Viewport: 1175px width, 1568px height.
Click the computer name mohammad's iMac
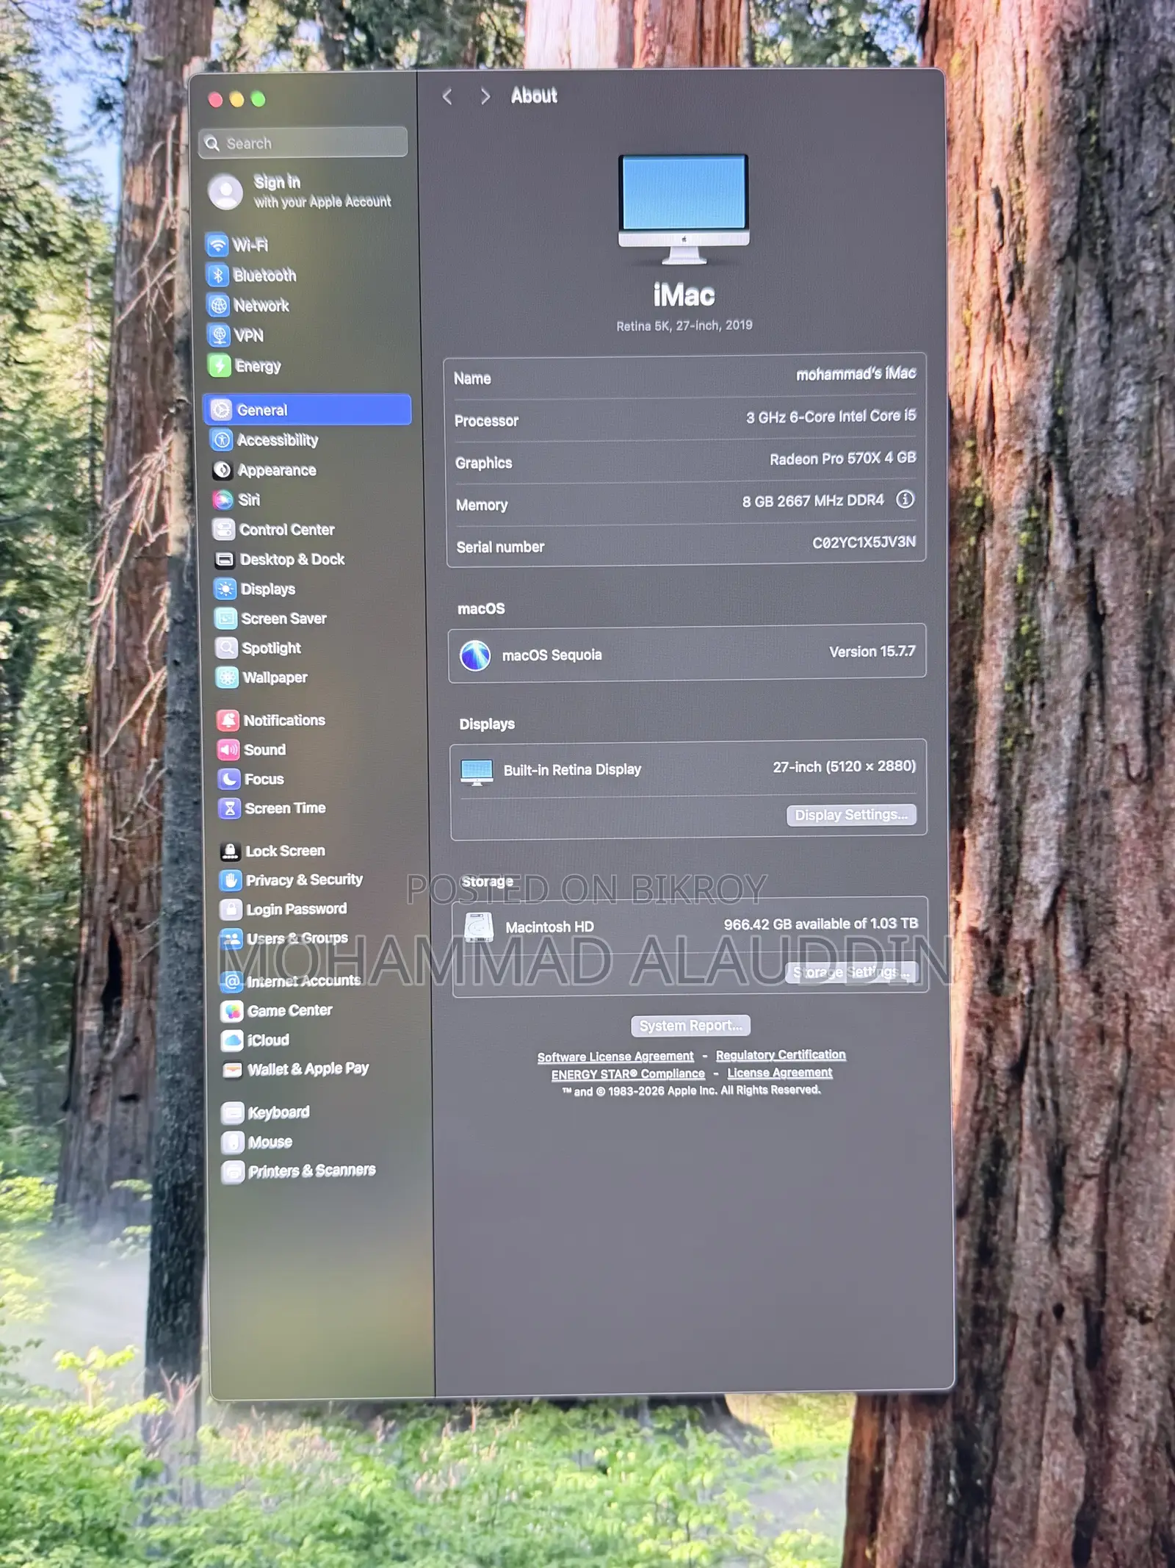856,374
